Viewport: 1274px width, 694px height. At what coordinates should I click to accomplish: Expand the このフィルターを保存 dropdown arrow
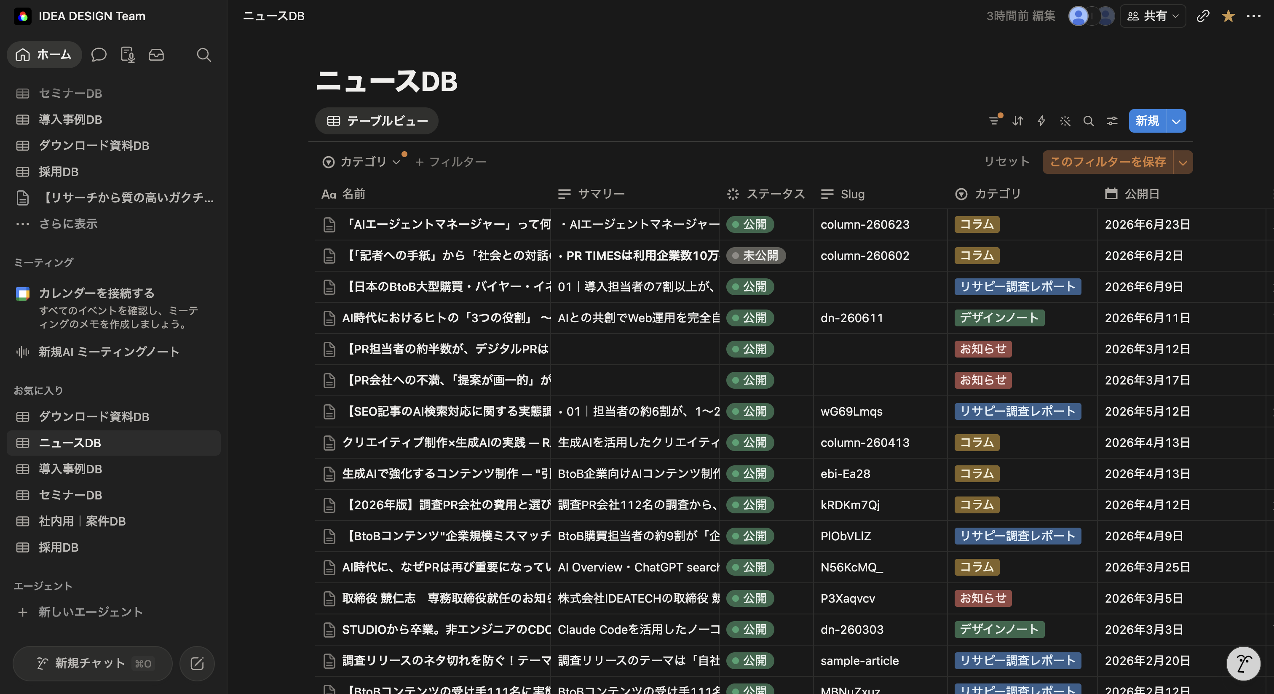pos(1183,162)
